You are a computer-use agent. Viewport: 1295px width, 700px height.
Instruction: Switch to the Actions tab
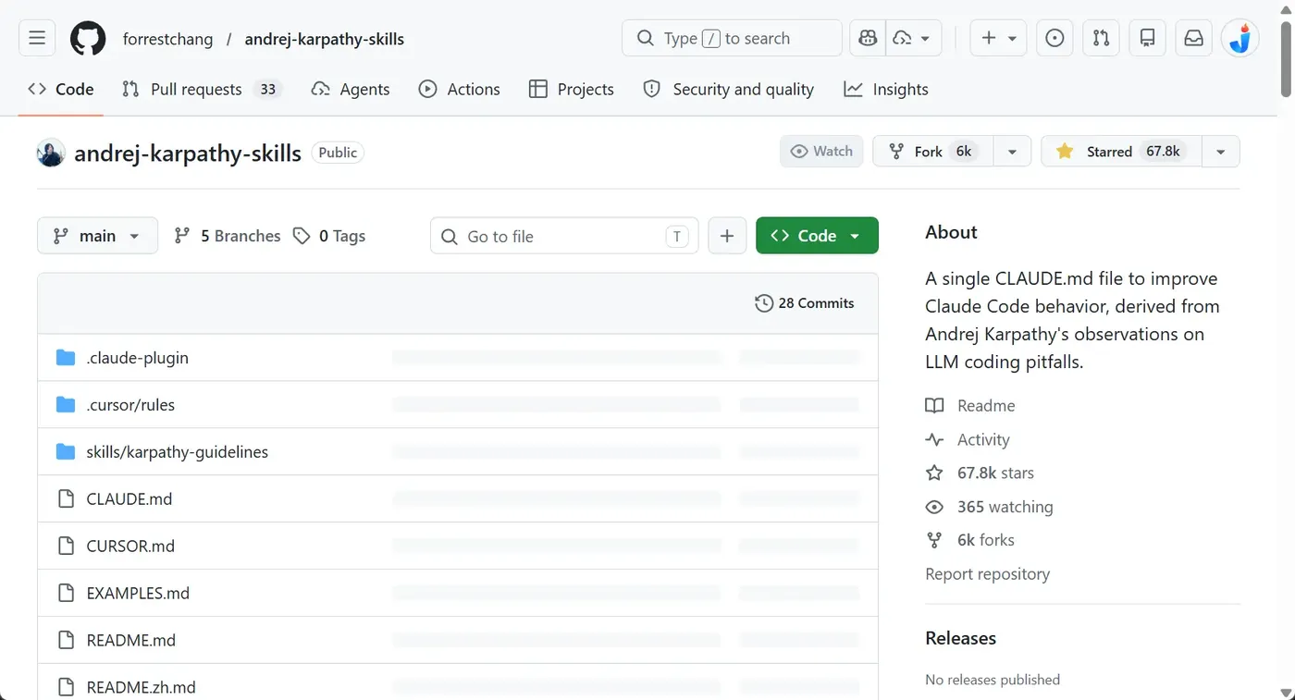click(459, 89)
